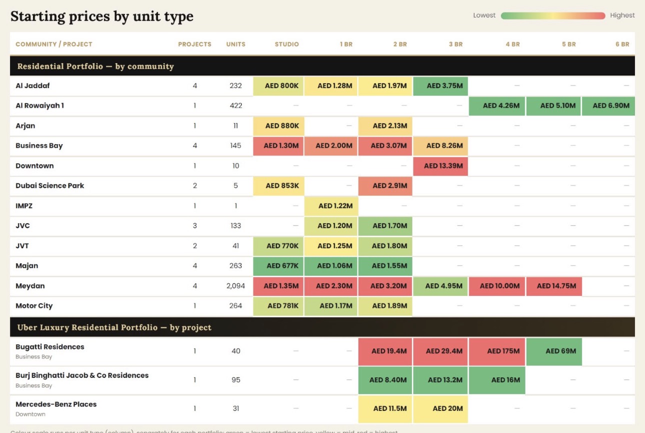Click the AED 4.26M price for Al Rowaiyah 1
This screenshot has width=645, height=433.
[497, 106]
